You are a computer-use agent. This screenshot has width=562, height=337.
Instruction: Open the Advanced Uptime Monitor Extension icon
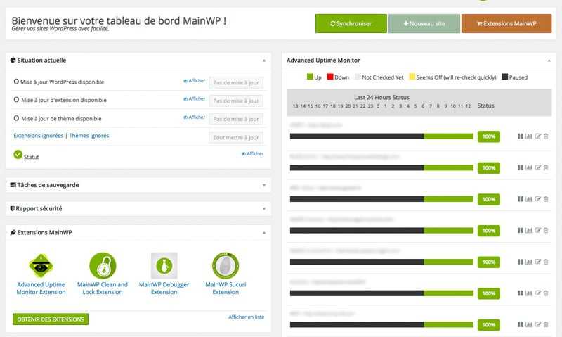point(41,265)
